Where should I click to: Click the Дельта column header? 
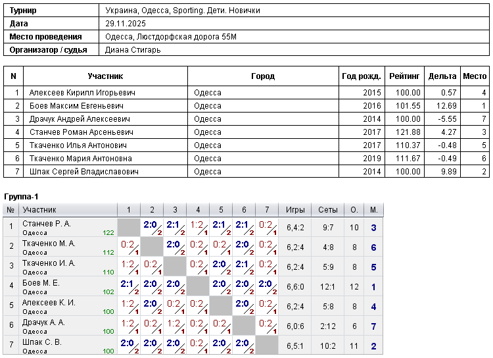coord(442,76)
